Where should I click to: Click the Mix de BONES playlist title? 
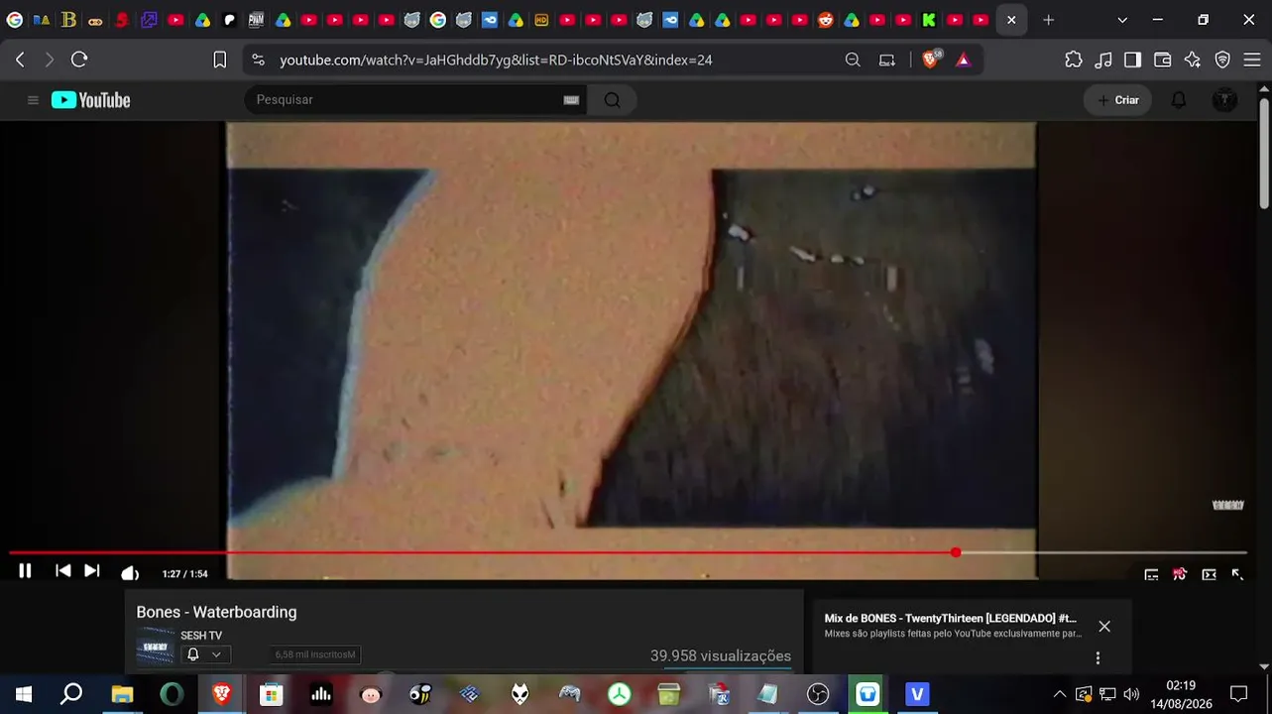(x=950, y=619)
